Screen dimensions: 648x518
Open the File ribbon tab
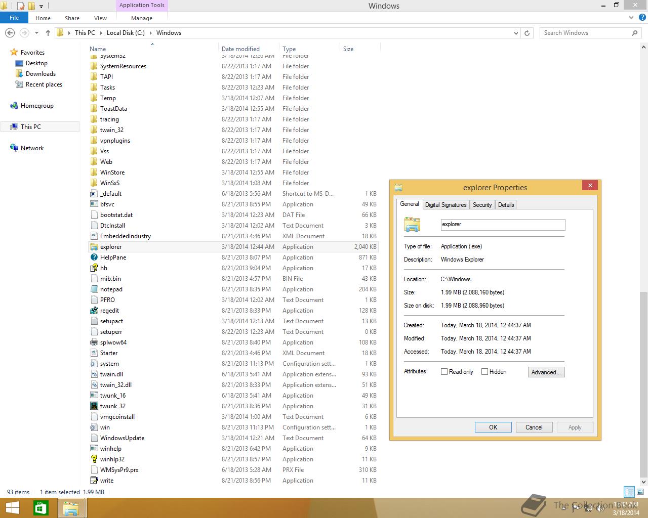pyautogui.click(x=14, y=18)
